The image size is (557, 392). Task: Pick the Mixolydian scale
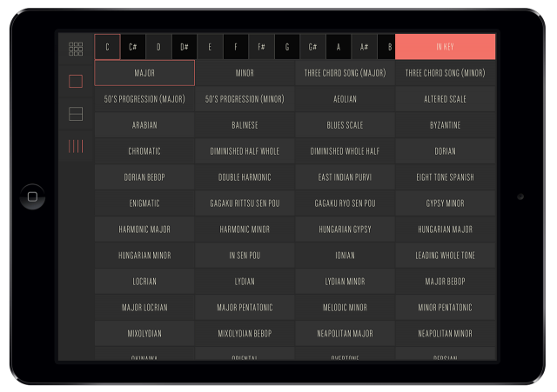(x=144, y=334)
